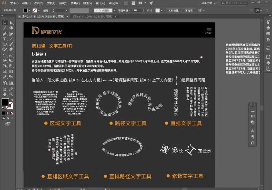272x190 pixels.
Task: Select the Blend tool
Action: 11,77
